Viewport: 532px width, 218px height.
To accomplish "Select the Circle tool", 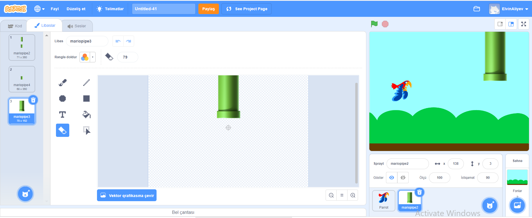I will coord(63,99).
